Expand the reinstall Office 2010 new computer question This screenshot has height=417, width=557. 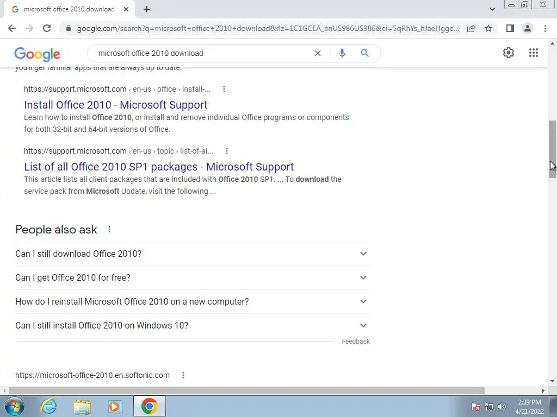pos(193,301)
